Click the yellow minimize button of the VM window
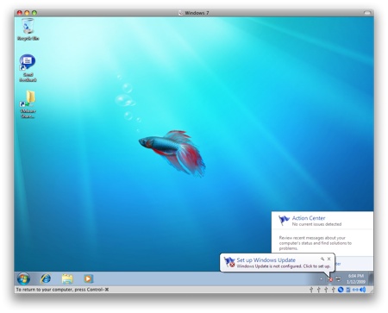 27,13
